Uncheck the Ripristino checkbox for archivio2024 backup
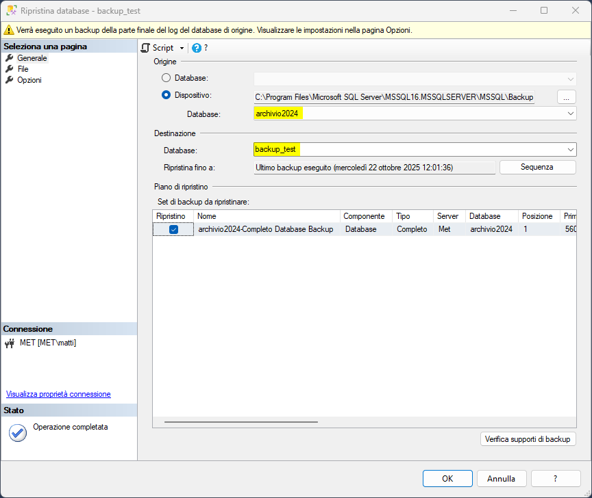Image resolution: width=592 pixels, height=498 pixels. (x=173, y=229)
